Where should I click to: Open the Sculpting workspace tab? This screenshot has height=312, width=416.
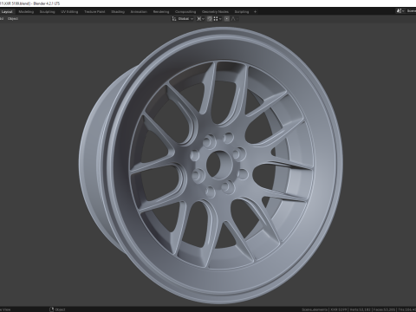47,11
